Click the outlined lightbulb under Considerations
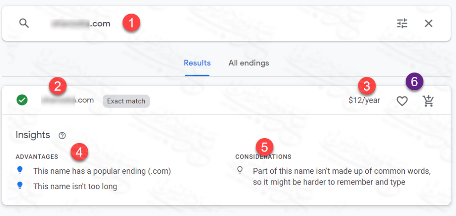 pos(240,170)
